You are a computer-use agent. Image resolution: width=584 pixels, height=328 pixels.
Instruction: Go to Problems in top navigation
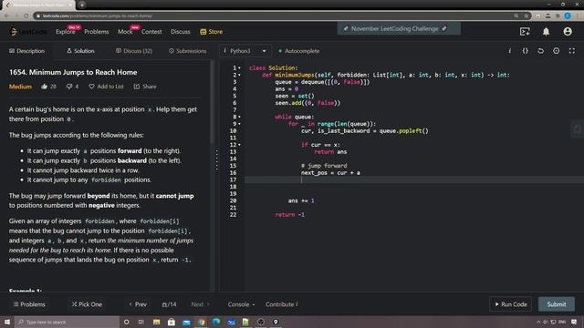pos(97,32)
